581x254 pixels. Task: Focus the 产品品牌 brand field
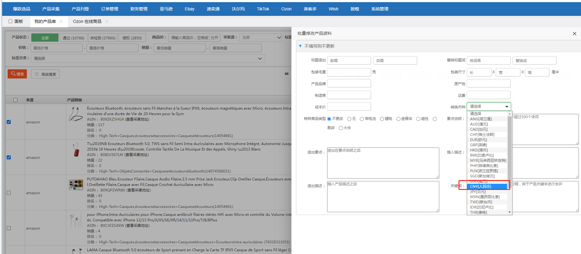tap(349, 83)
